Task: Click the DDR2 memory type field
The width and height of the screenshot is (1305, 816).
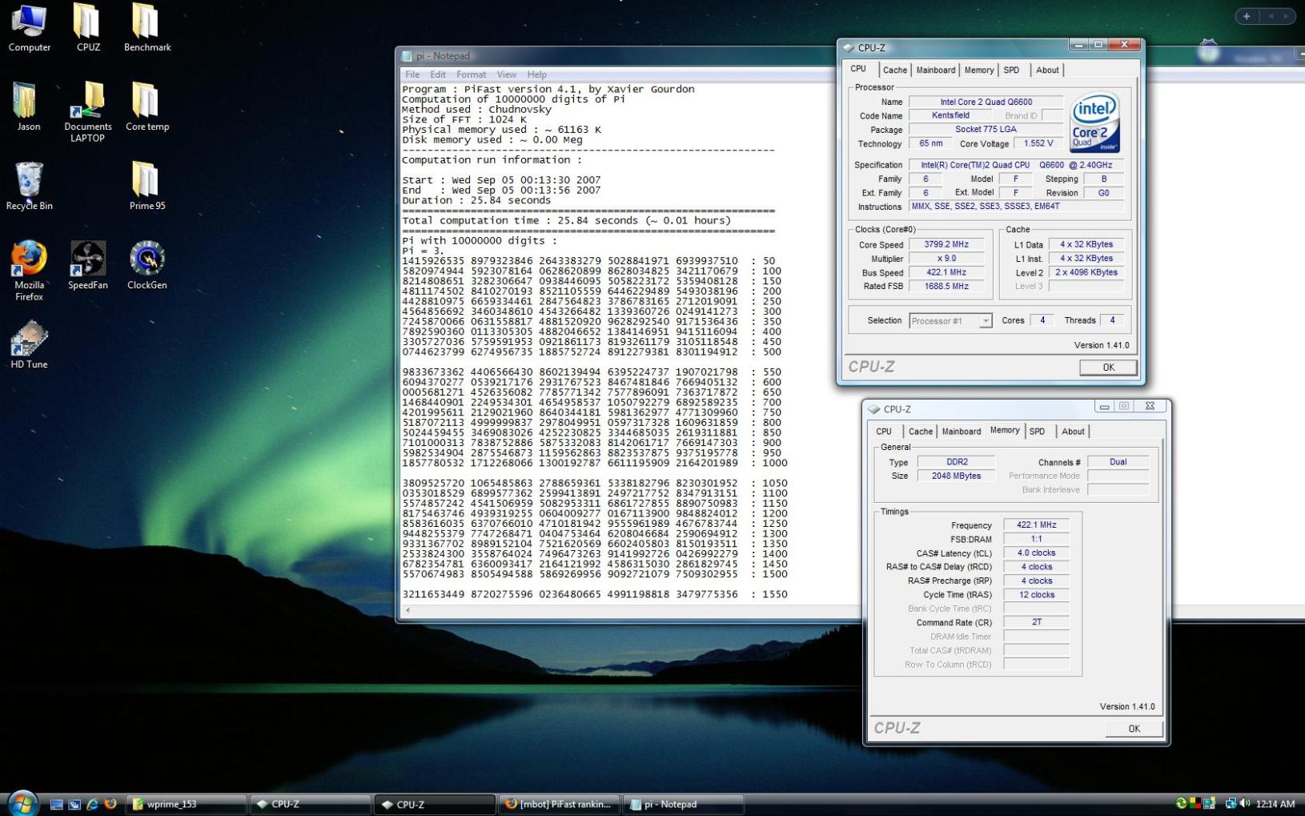Action: (x=957, y=462)
